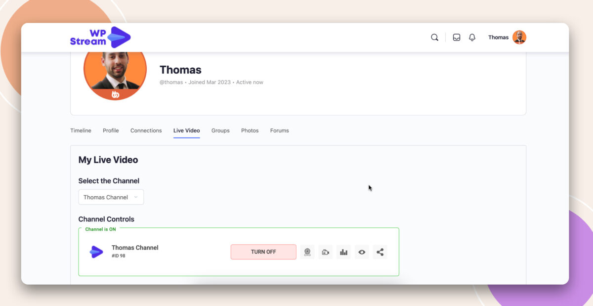Viewport: 593px width, 306px height.
Task: Select the Photos tab
Action: click(x=250, y=131)
